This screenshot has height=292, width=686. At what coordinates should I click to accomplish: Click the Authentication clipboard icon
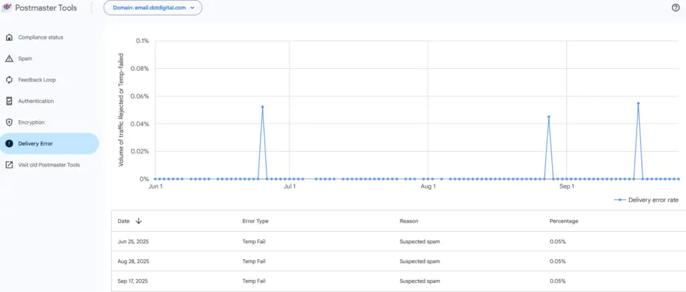click(x=9, y=101)
